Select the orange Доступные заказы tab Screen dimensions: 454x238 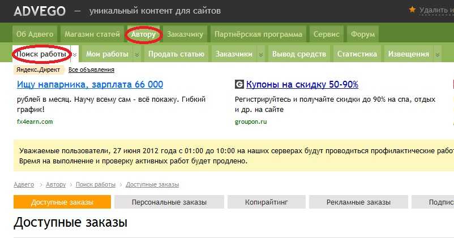(62, 202)
